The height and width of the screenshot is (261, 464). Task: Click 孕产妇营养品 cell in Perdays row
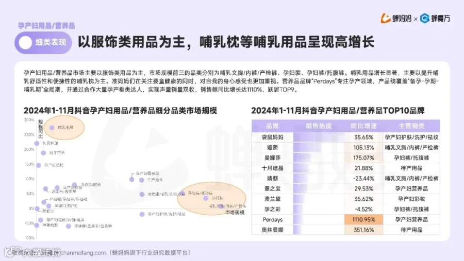coord(411,220)
